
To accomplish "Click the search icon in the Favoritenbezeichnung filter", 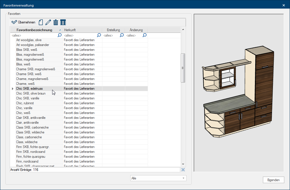I will pyautogui.click(x=60, y=35).
